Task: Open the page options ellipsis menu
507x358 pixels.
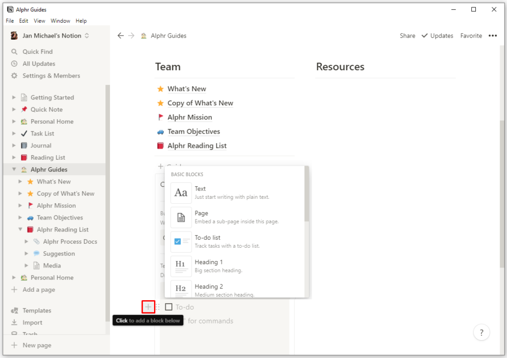Action: 493,36
